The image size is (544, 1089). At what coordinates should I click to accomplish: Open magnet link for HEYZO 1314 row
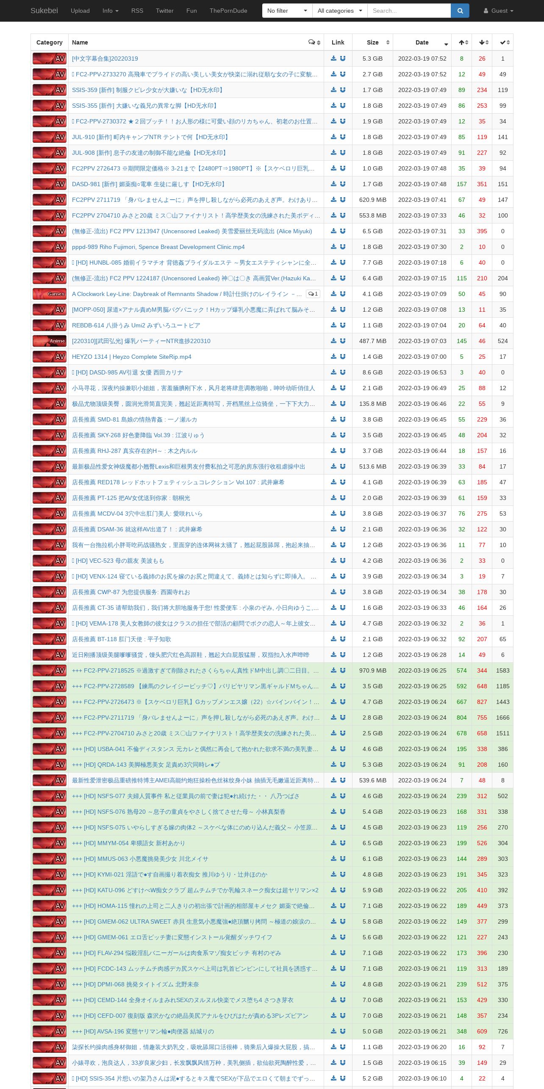[x=343, y=357]
